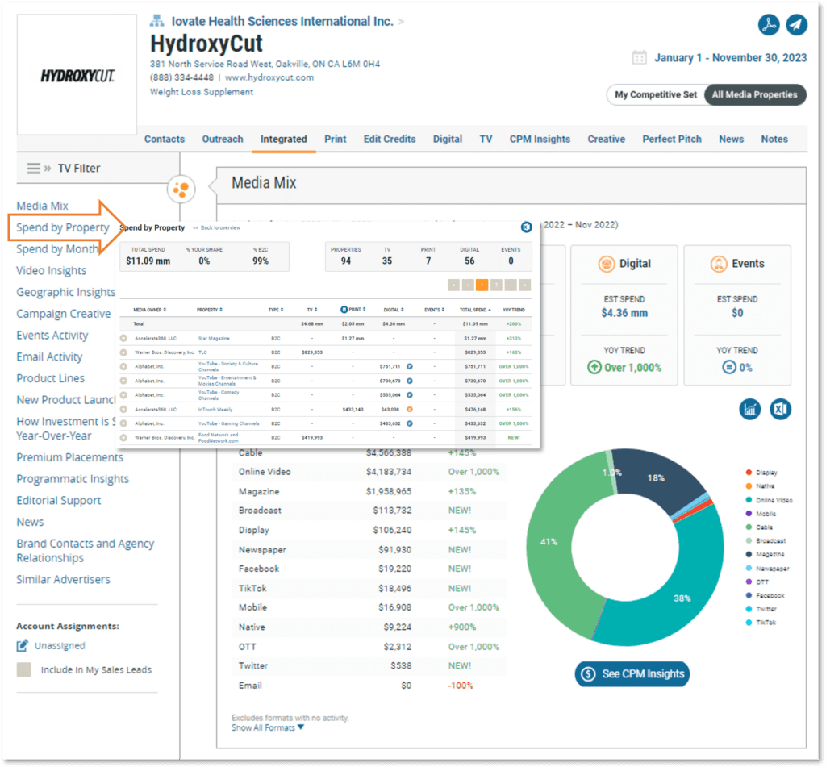Go to page 2 of properties
This screenshot has width=826, height=767.
click(x=496, y=285)
